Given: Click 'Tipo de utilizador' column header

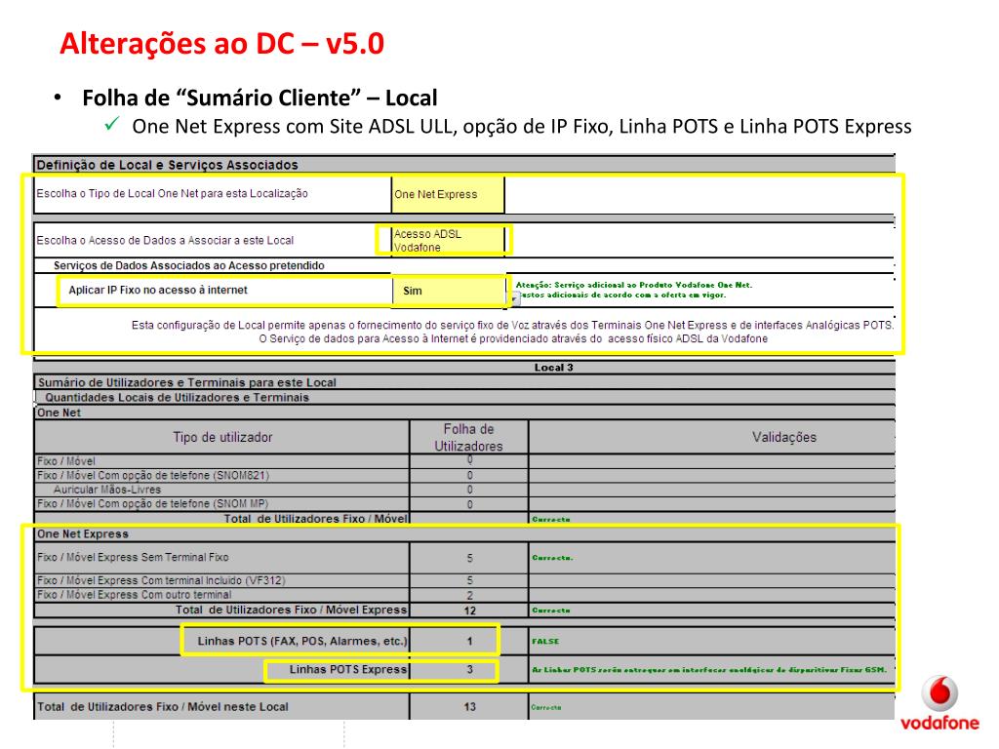Looking at the screenshot, I should pos(222,438).
